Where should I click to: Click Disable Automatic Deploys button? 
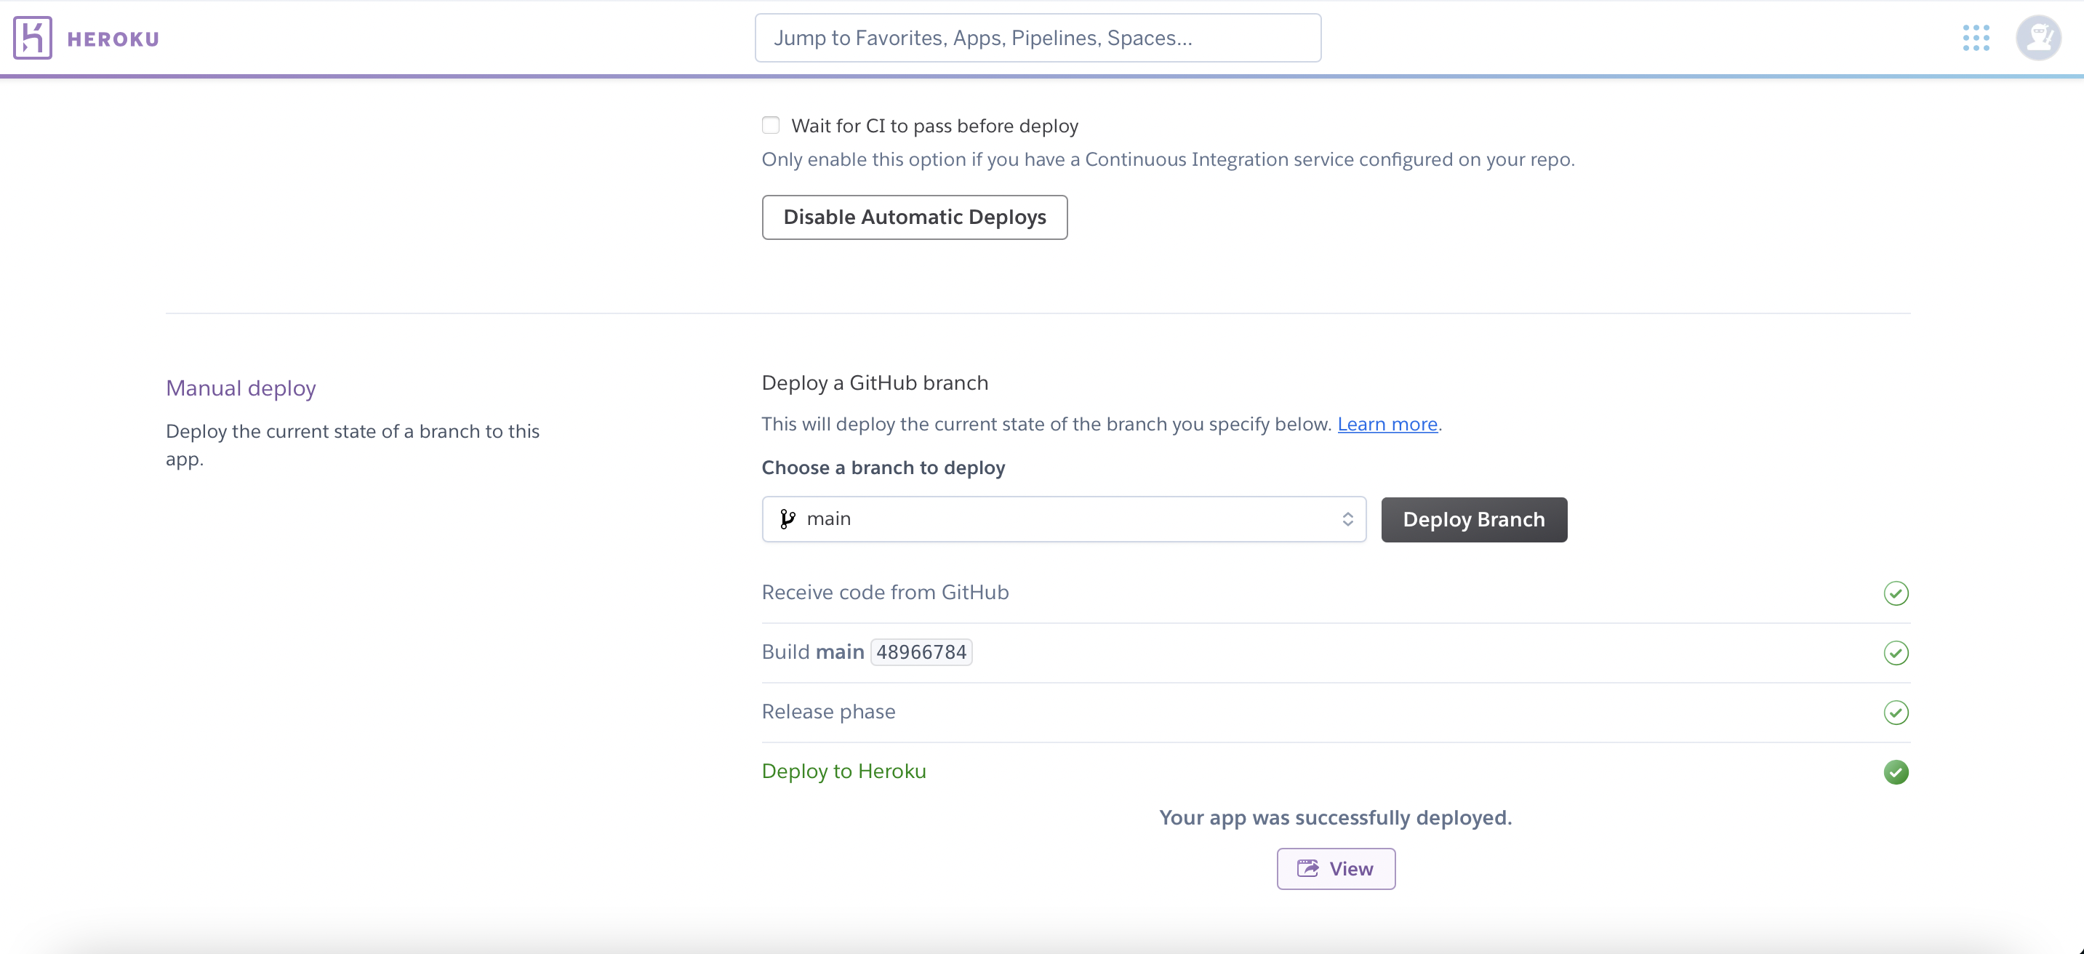[x=914, y=217]
